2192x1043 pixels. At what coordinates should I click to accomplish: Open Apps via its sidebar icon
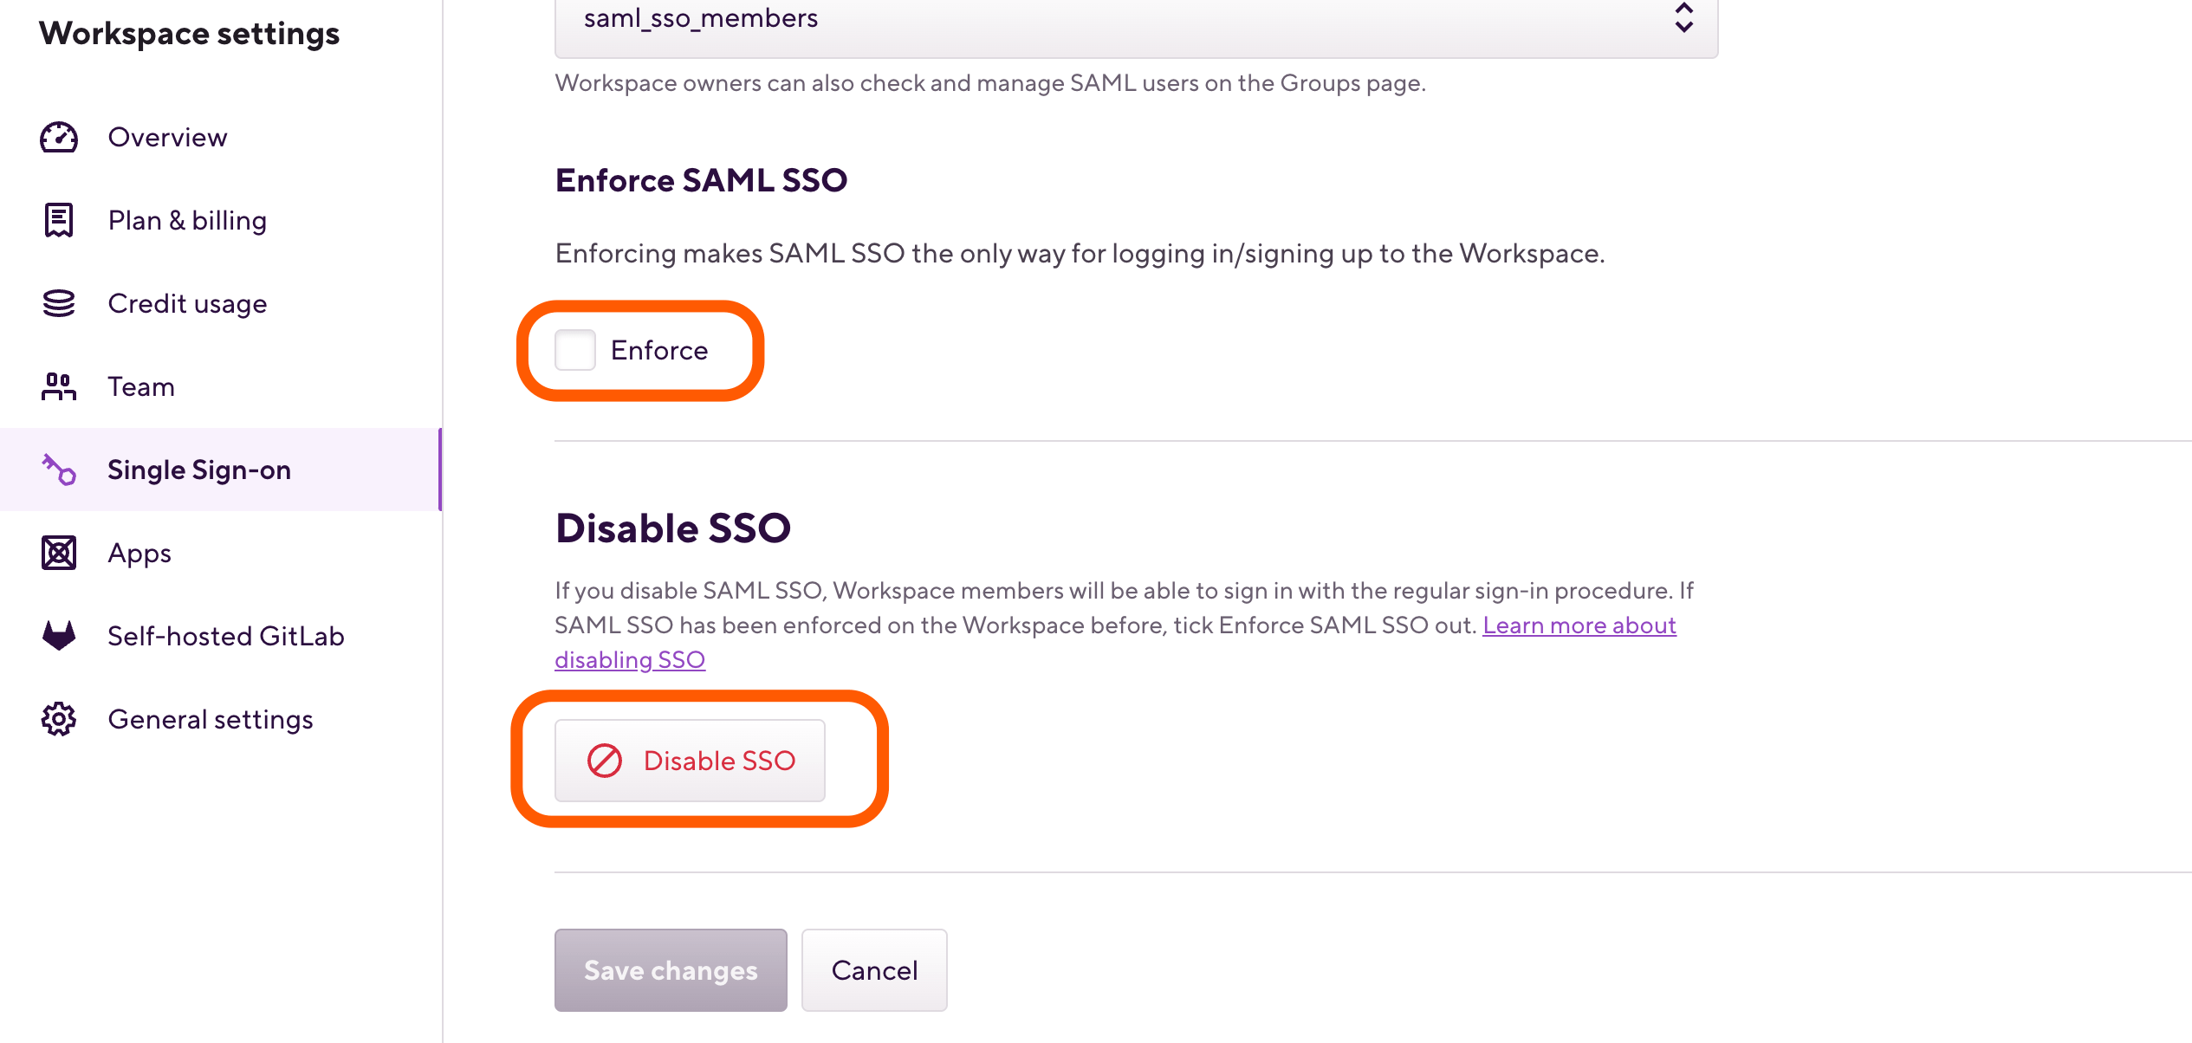57,553
